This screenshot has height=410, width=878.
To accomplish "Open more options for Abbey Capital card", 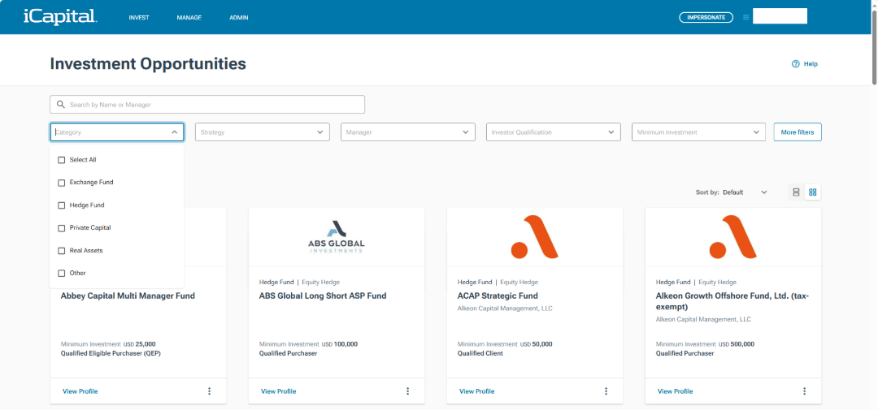I will tap(210, 391).
